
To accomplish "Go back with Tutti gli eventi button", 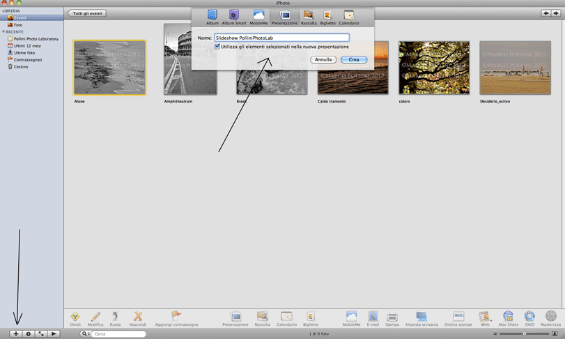I will point(86,13).
